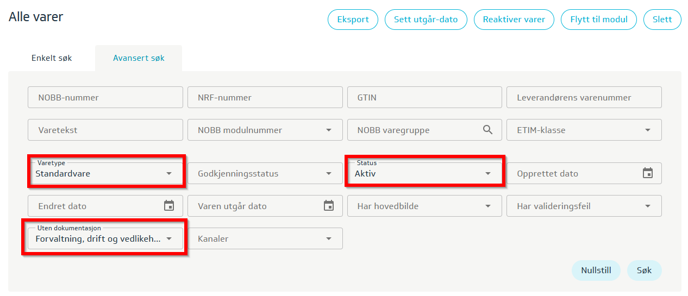Click the Sett utgår-dato button
The image size is (688, 296).
(426, 20)
